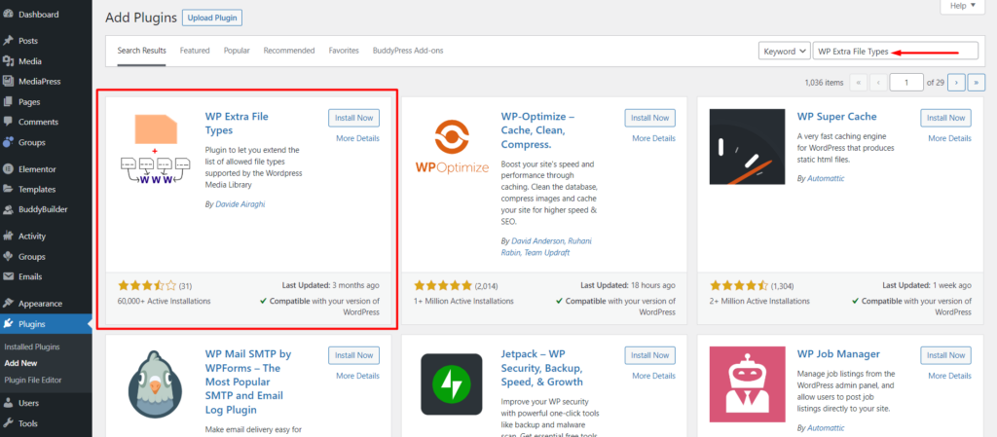The height and width of the screenshot is (437, 997).
Task: Click the Comments bubble icon
Action: [x=9, y=122]
